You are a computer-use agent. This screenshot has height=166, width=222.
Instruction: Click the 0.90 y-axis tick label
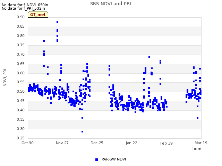pyautogui.click(x=20, y=17)
